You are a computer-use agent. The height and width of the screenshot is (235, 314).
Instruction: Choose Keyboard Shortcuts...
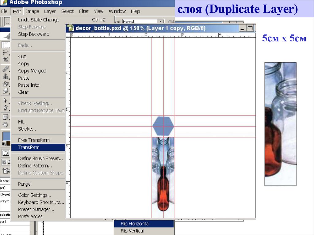[x=38, y=202]
